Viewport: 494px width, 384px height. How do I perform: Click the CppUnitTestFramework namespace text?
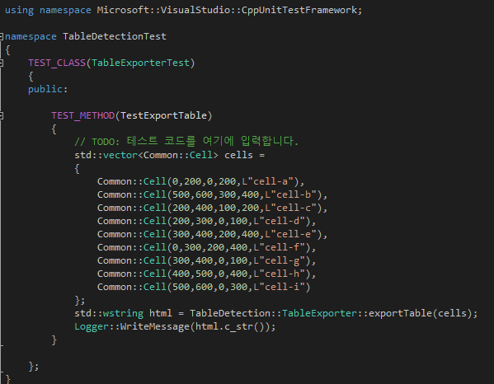click(x=299, y=10)
